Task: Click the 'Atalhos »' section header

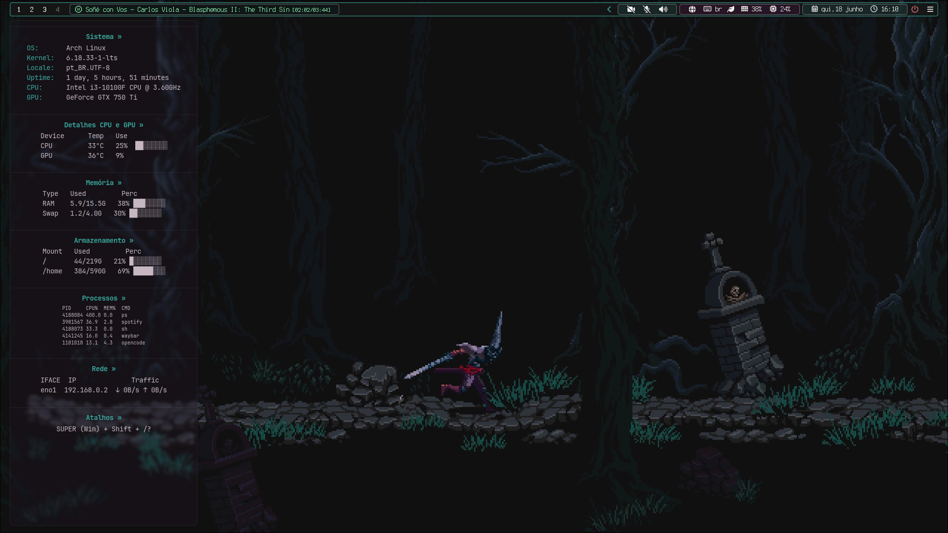Action: (104, 418)
